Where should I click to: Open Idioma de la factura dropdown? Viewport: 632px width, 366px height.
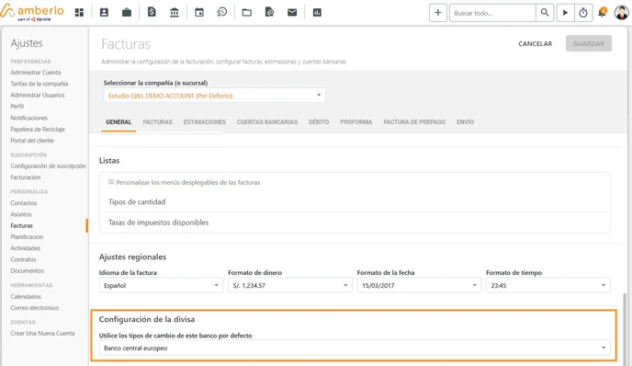[x=161, y=285]
